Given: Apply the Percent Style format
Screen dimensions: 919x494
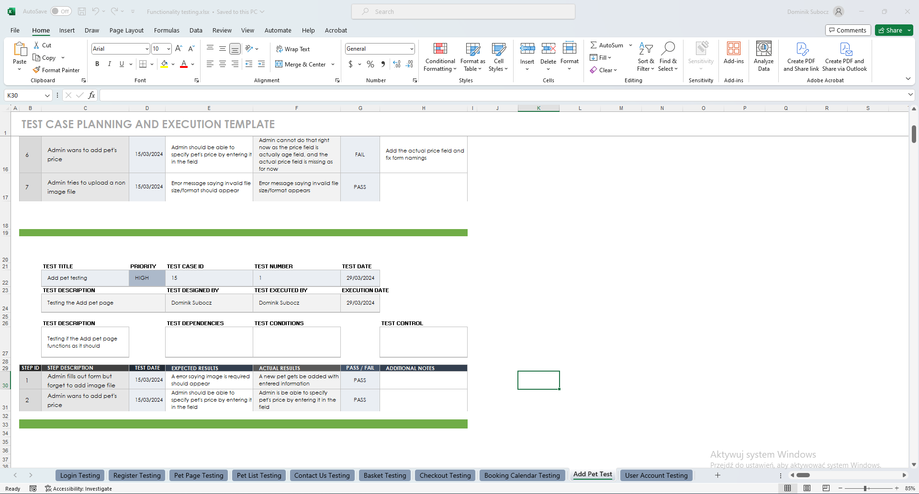Looking at the screenshot, I should [370, 64].
